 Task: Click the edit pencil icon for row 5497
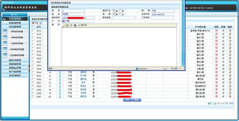click(230, 97)
